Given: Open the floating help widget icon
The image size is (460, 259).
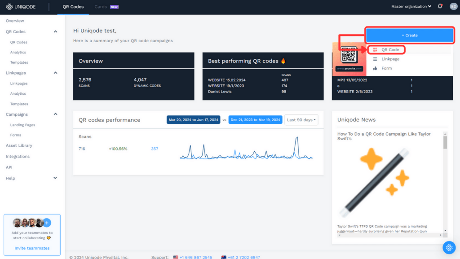Looking at the screenshot, I should coord(449,247).
